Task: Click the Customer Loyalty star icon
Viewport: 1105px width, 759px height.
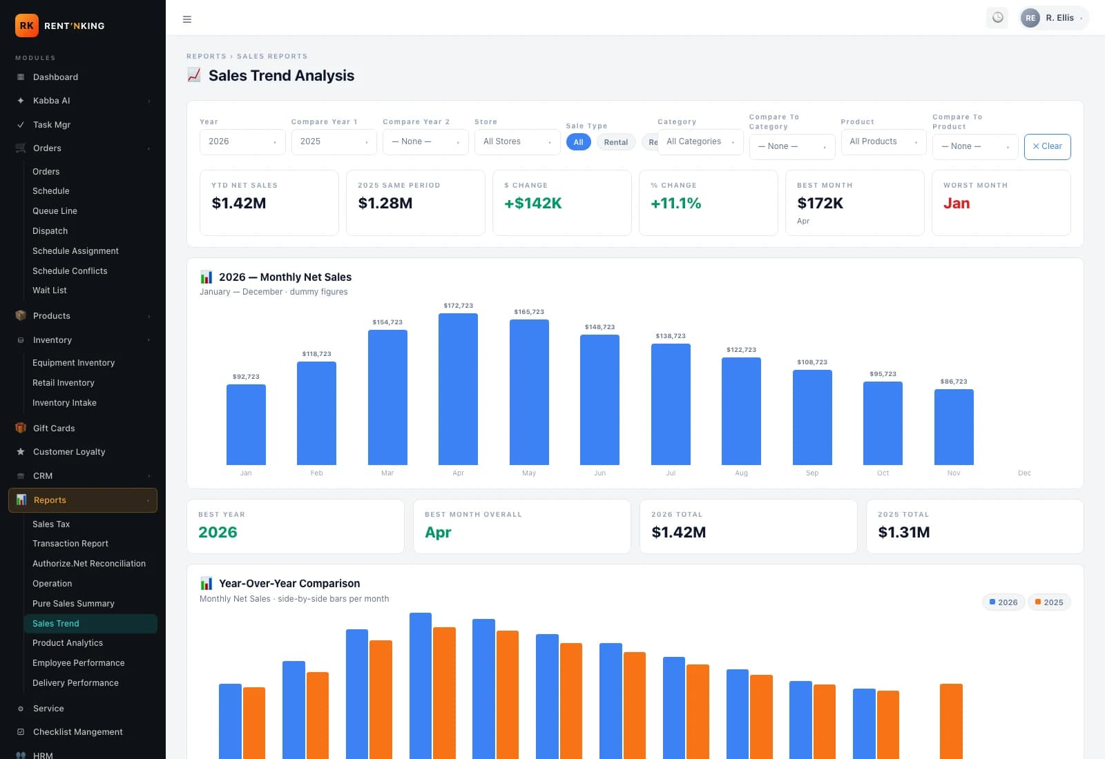Action: click(21, 452)
